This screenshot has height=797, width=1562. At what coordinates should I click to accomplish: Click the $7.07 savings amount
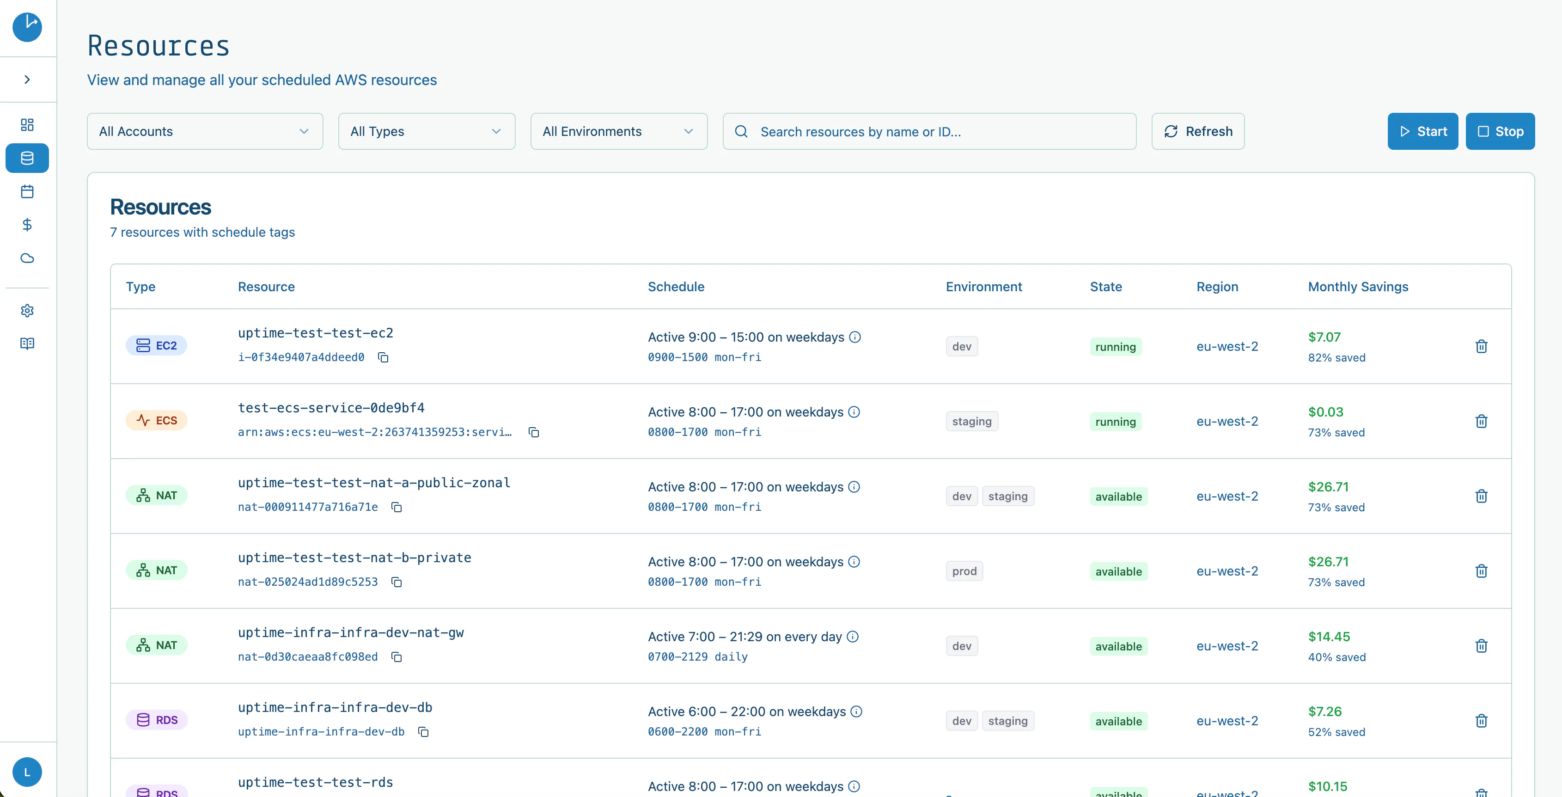point(1324,337)
